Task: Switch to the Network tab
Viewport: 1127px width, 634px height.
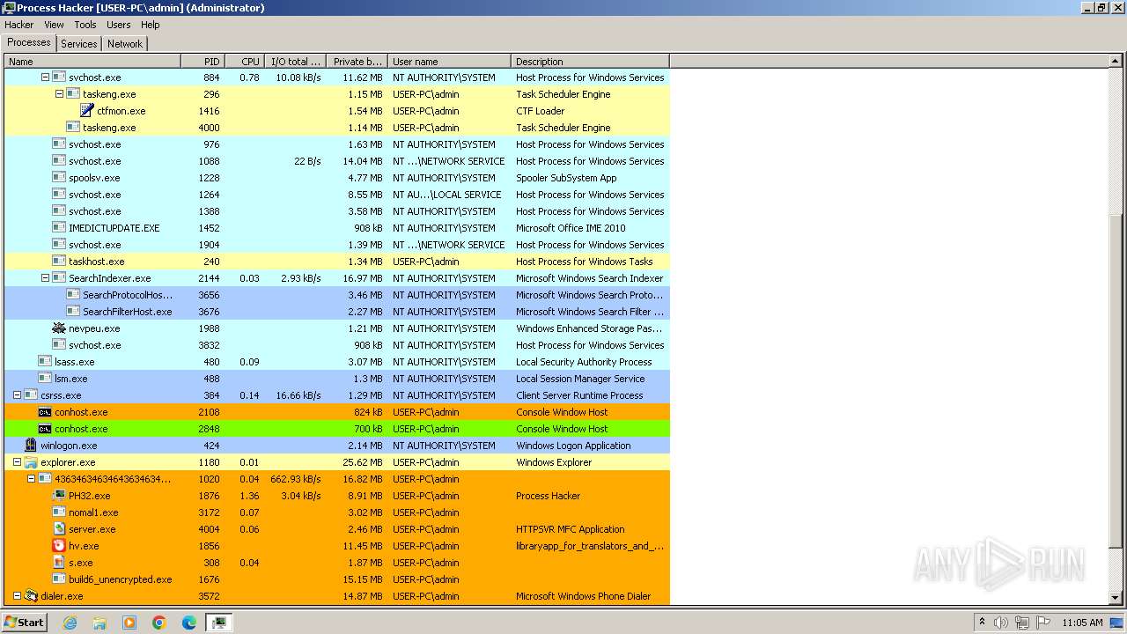Action: pyautogui.click(x=125, y=43)
